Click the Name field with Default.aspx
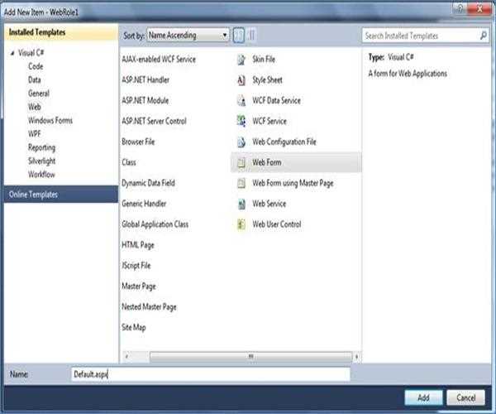 210,375
